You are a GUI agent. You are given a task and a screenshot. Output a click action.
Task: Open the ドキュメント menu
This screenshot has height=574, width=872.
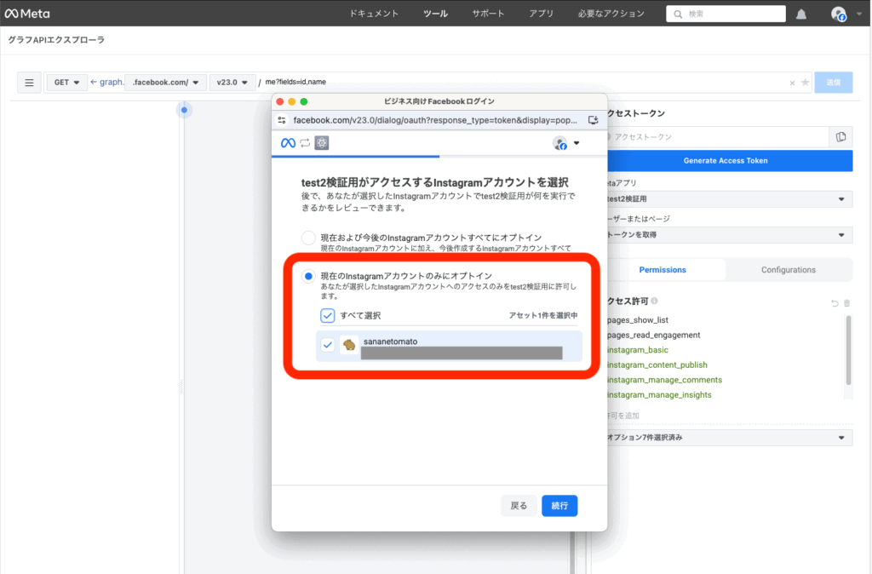(374, 14)
